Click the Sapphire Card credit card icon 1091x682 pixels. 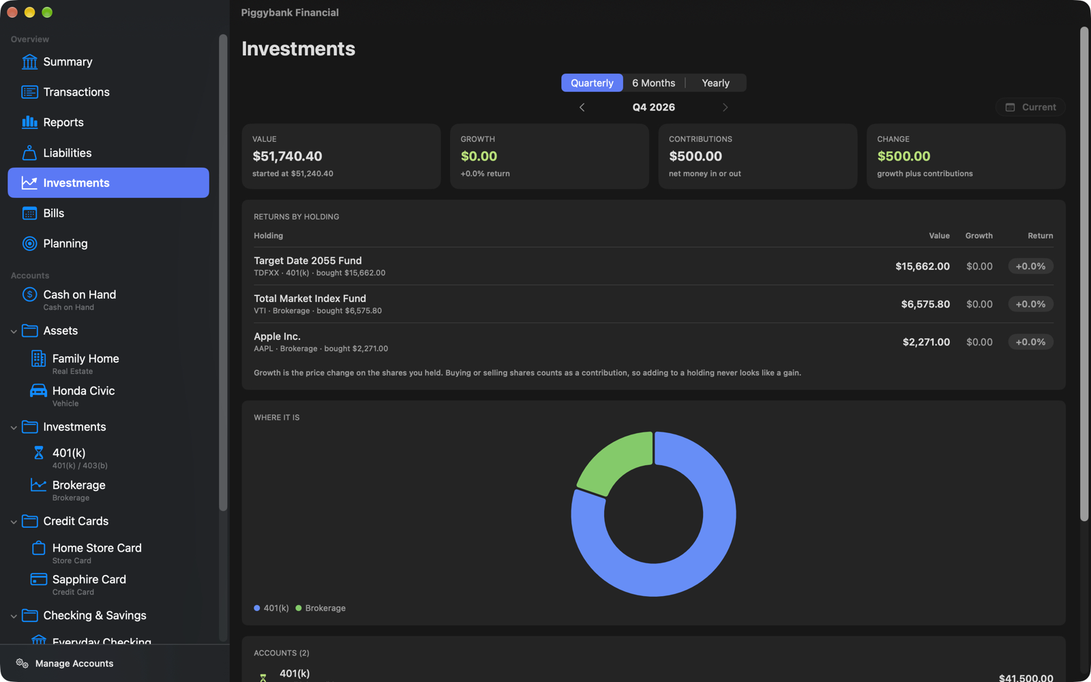(38, 580)
